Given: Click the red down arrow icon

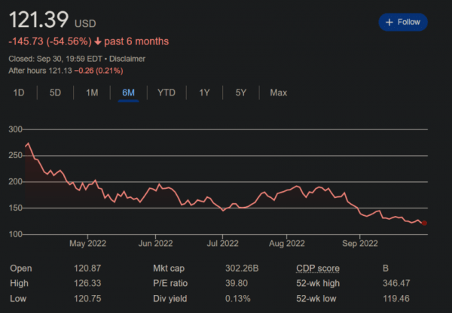Looking at the screenshot, I should click(x=98, y=41).
